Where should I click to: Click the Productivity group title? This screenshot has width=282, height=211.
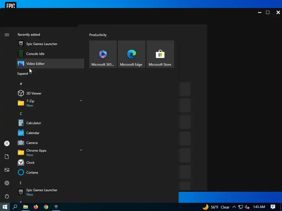tap(98, 35)
